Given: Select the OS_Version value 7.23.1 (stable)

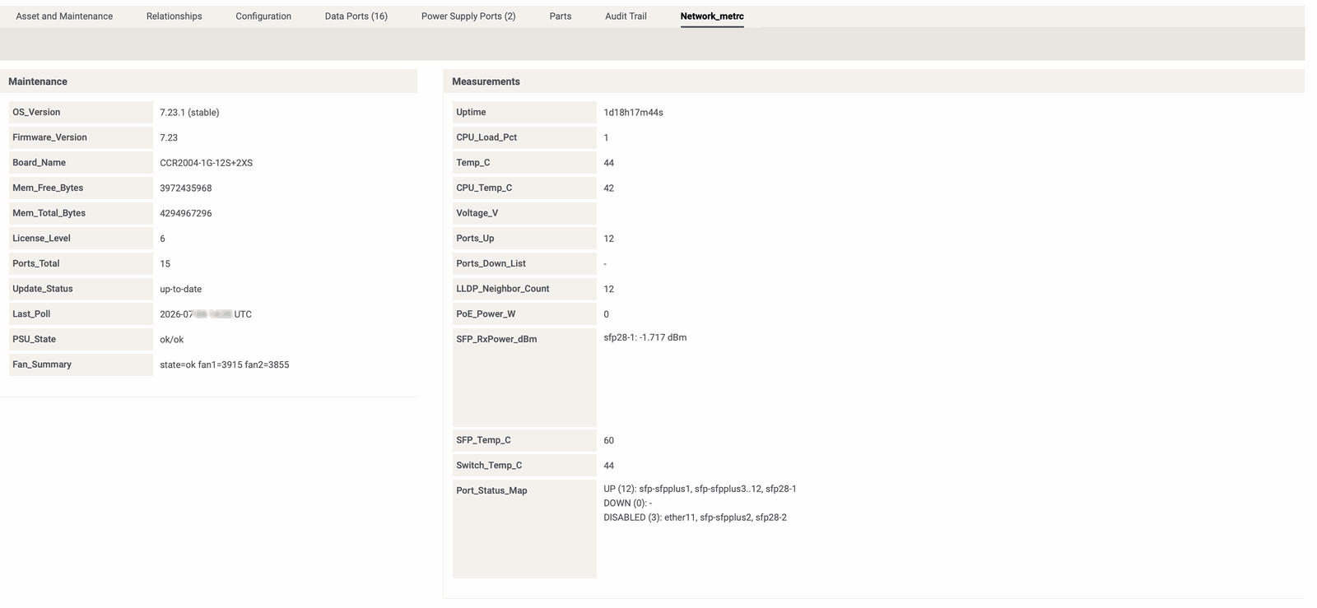Looking at the screenshot, I should 189,113.
